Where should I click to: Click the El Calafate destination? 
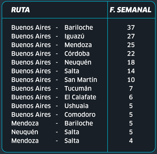click(80, 97)
